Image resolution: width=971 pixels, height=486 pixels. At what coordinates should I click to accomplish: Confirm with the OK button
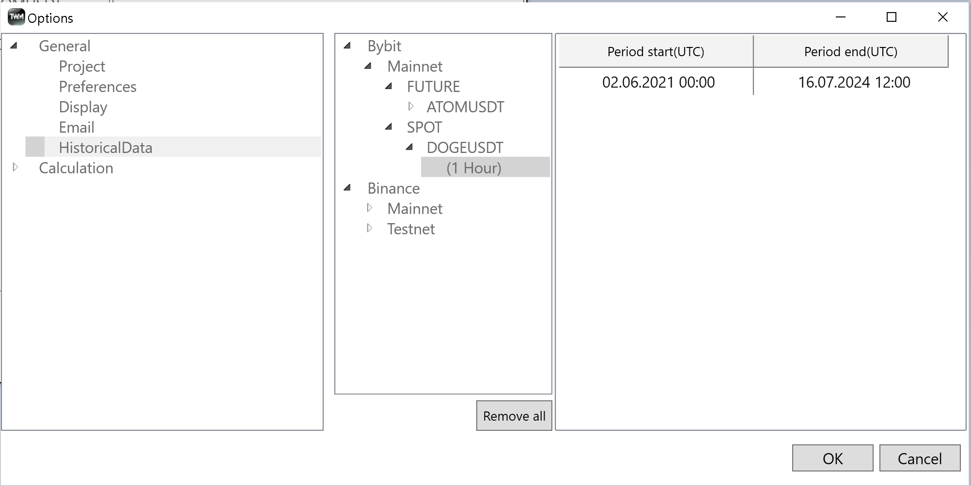832,458
